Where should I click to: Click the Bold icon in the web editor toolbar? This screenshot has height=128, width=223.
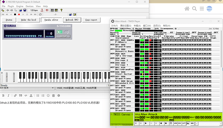point(3,96)
